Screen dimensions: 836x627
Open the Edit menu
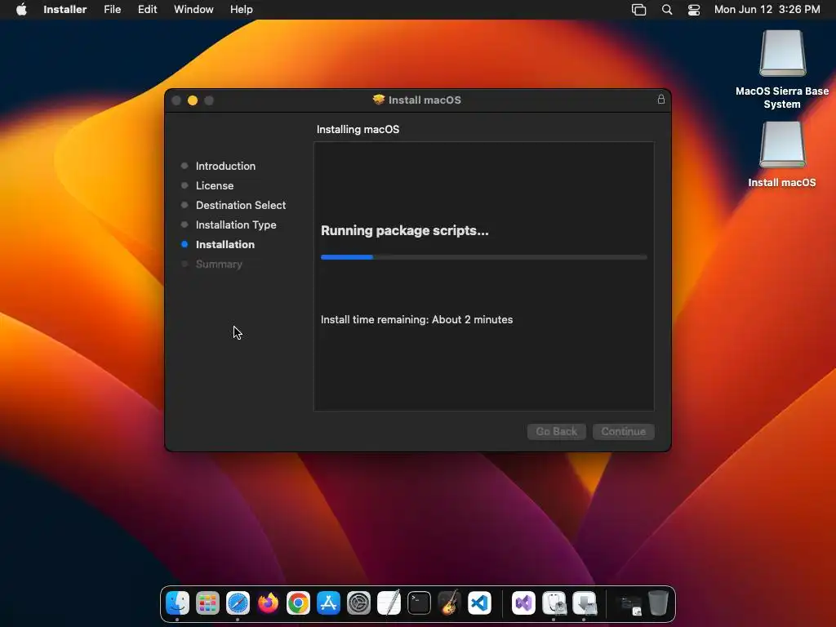pos(147,10)
